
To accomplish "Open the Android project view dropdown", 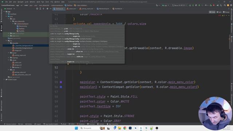I will click(9, 9).
